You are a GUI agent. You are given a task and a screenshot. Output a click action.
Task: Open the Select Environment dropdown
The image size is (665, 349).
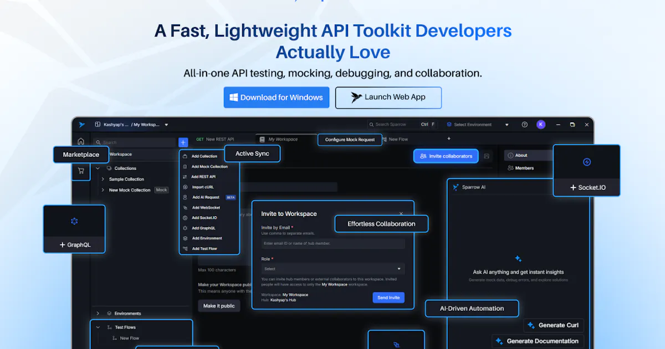click(x=478, y=125)
